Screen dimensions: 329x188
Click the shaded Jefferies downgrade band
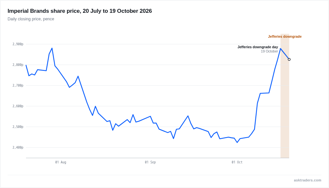pos(285,96)
